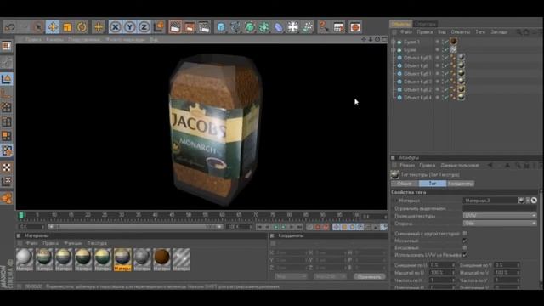Open the spline pen tools icon
This screenshot has width=544, height=306.
click(x=235, y=27)
